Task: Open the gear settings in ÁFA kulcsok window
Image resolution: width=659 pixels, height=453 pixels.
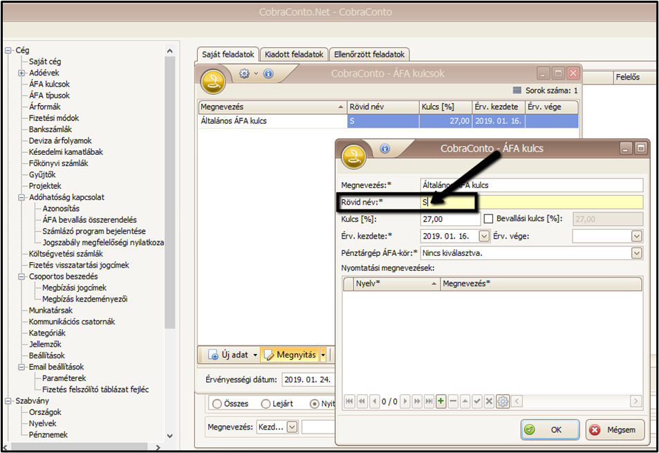Action: click(244, 73)
